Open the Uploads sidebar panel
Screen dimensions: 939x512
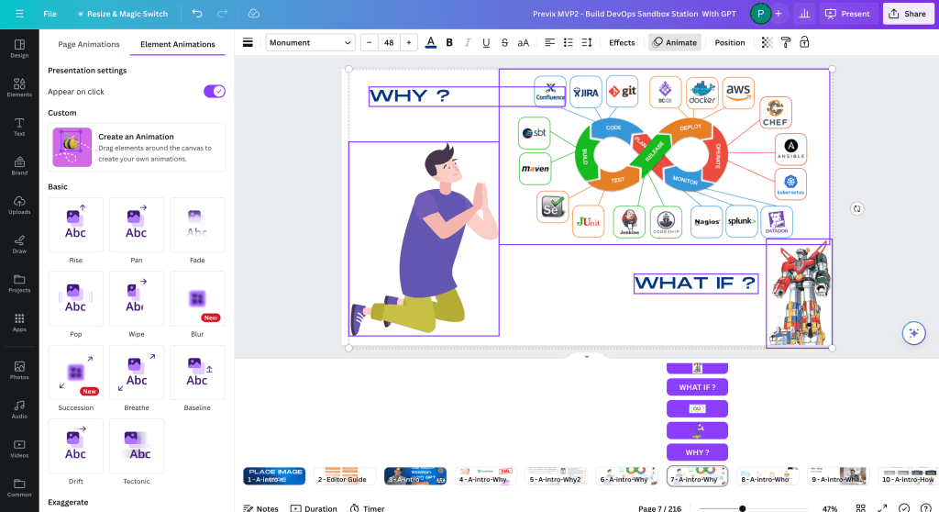(x=19, y=205)
